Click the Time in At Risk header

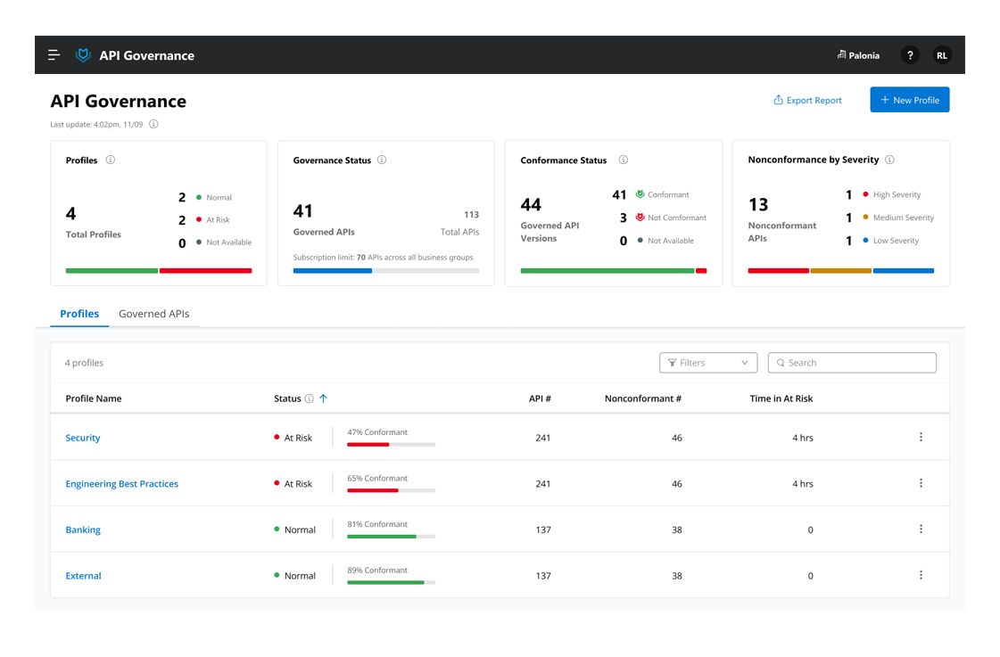(781, 398)
